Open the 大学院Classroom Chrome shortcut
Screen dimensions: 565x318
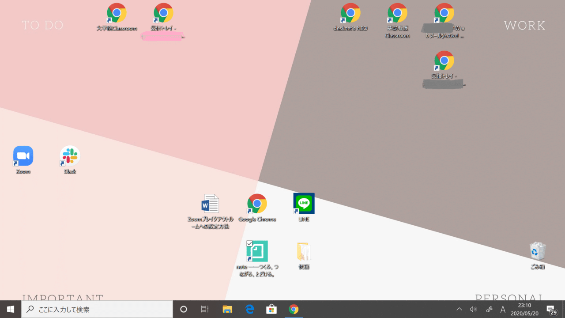pos(117,17)
